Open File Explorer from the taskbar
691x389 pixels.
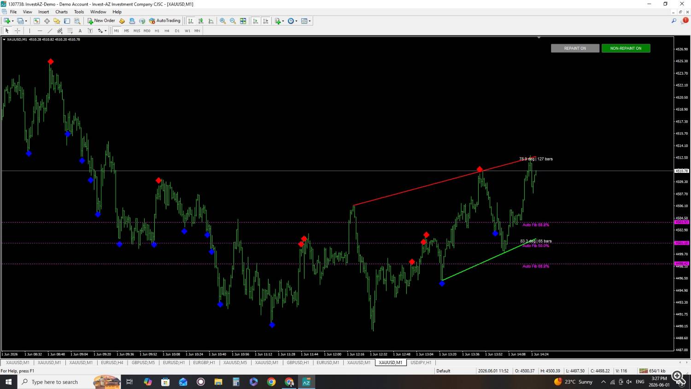tap(218, 382)
